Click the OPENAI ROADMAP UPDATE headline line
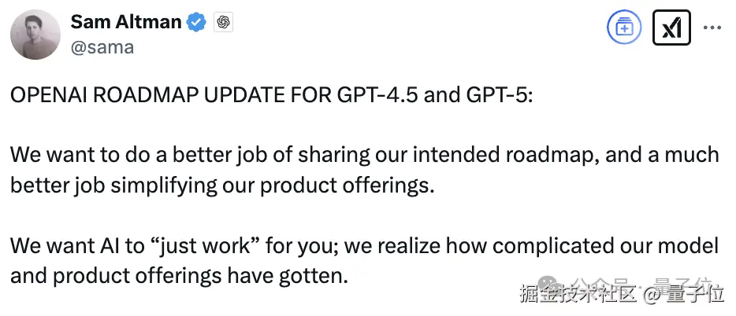The width and height of the screenshot is (736, 316). tap(272, 95)
